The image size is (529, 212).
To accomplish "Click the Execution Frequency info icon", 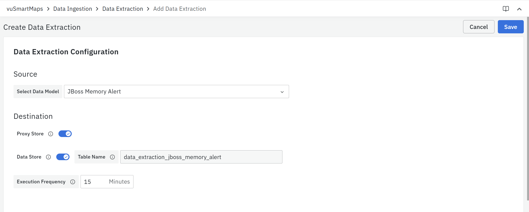I will (73, 182).
